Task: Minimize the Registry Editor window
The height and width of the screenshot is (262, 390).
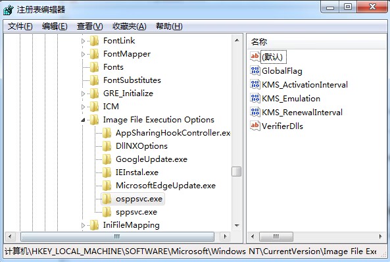Action: [x=330, y=7]
